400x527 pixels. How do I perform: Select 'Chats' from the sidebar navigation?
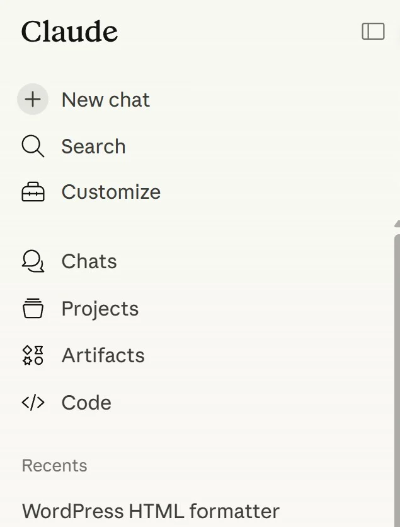coord(89,261)
